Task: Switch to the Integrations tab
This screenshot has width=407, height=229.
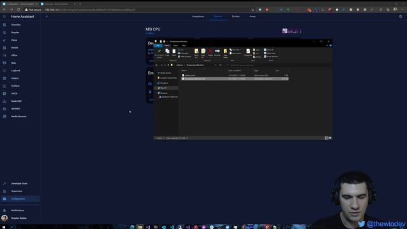Action: pyautogui.click(x=198, y=17)
